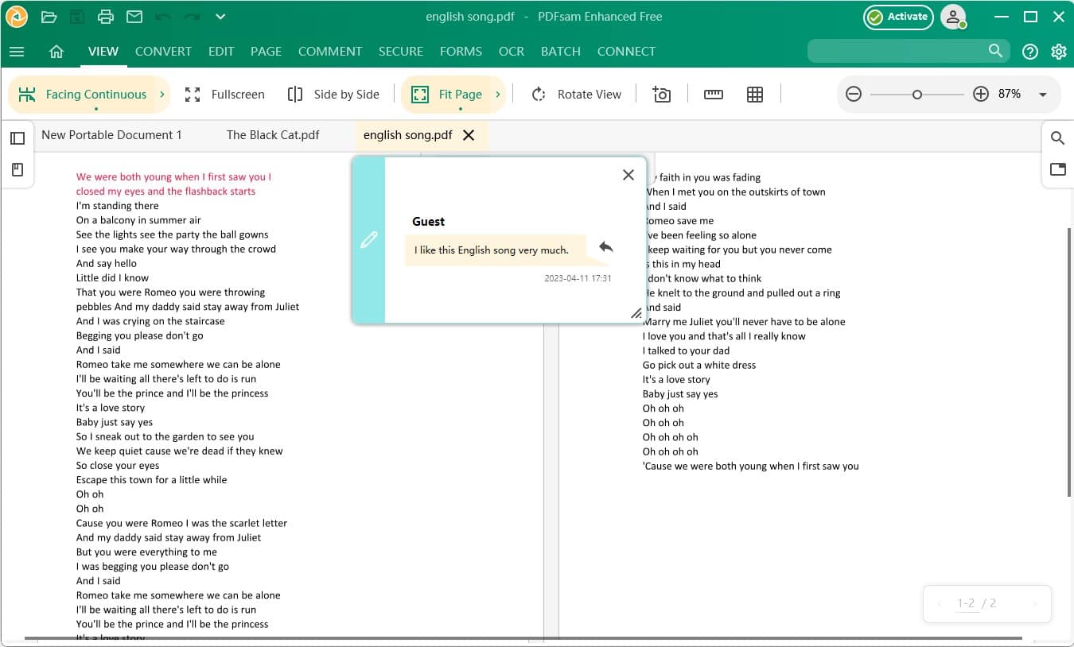1074x647 pixels.
Task: Click the bookmarks panel icon
Action: [18, 169]
